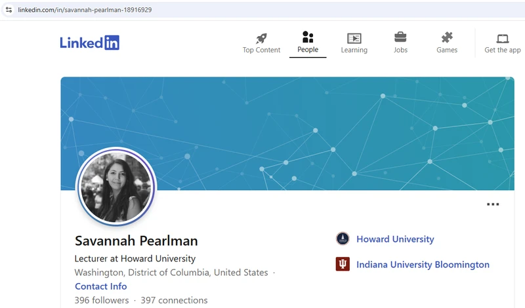Open the Howard University link
The image size is (525, 308).
tap(395, 239)
